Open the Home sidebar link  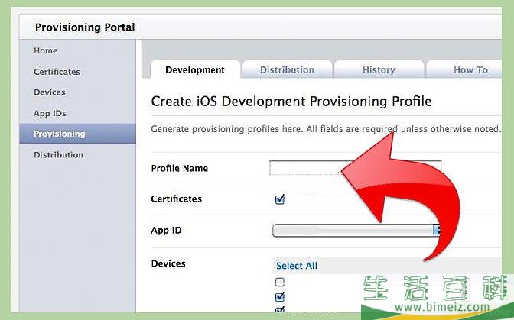click(46, 50)
